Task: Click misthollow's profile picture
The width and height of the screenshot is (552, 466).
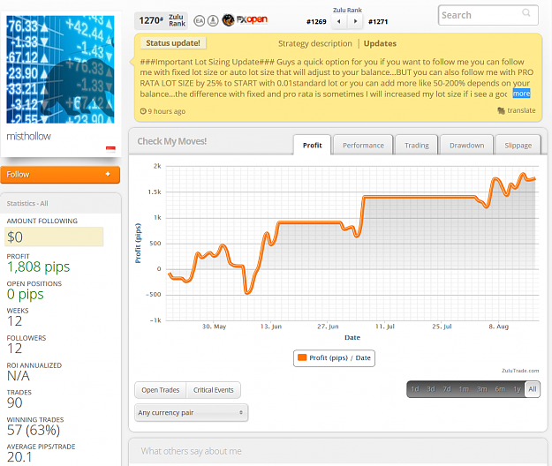Action: [61, 70]
